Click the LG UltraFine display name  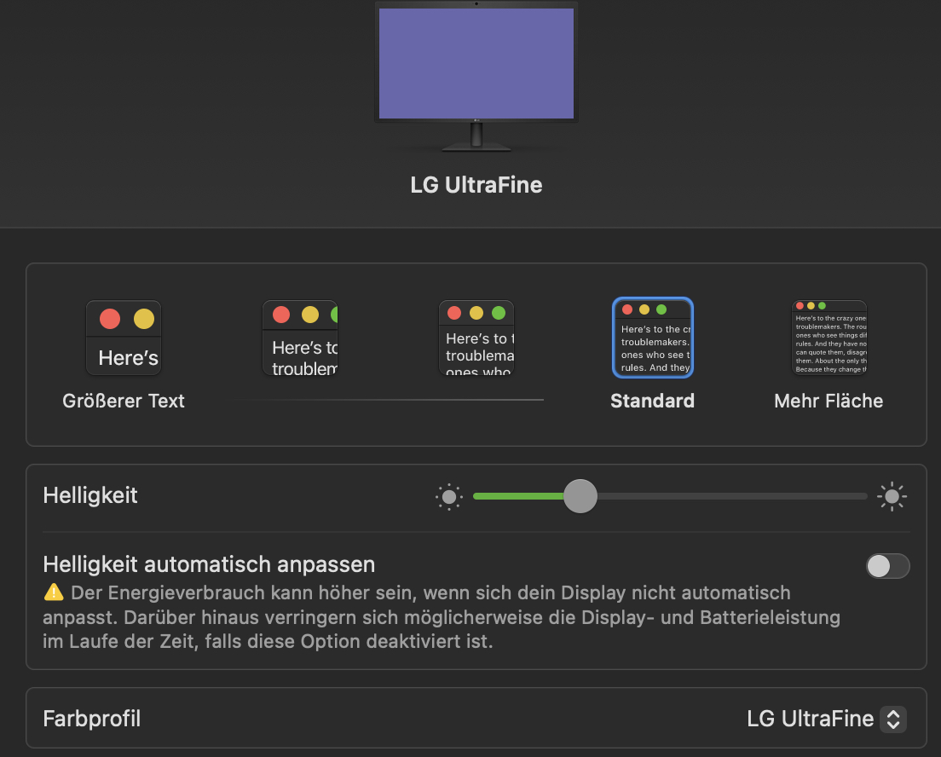(476, 185)
